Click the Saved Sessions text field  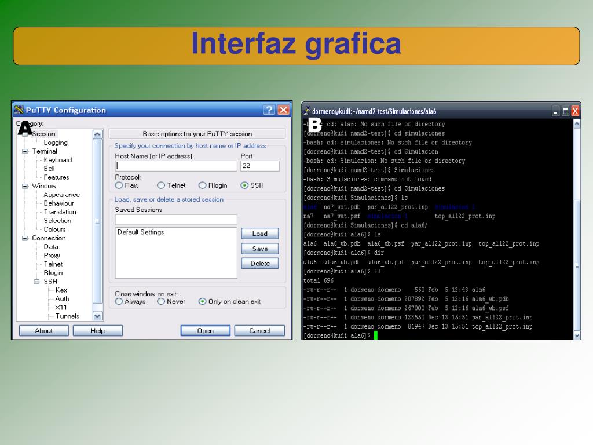tap(176, 220)
